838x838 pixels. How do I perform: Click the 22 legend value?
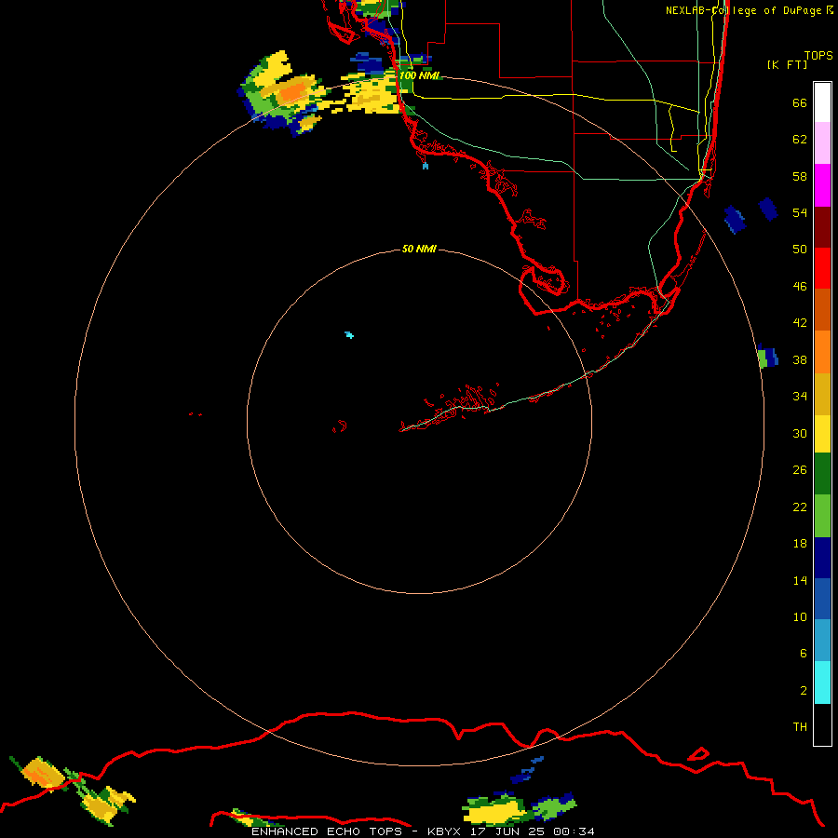[800, 507]
